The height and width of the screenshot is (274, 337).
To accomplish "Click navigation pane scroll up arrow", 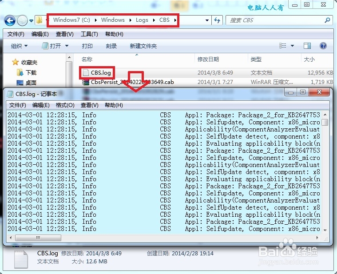I will (x=69, y=57).
